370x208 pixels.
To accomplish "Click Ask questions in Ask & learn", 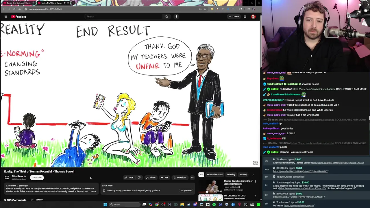I will click(x=186, y=191).
